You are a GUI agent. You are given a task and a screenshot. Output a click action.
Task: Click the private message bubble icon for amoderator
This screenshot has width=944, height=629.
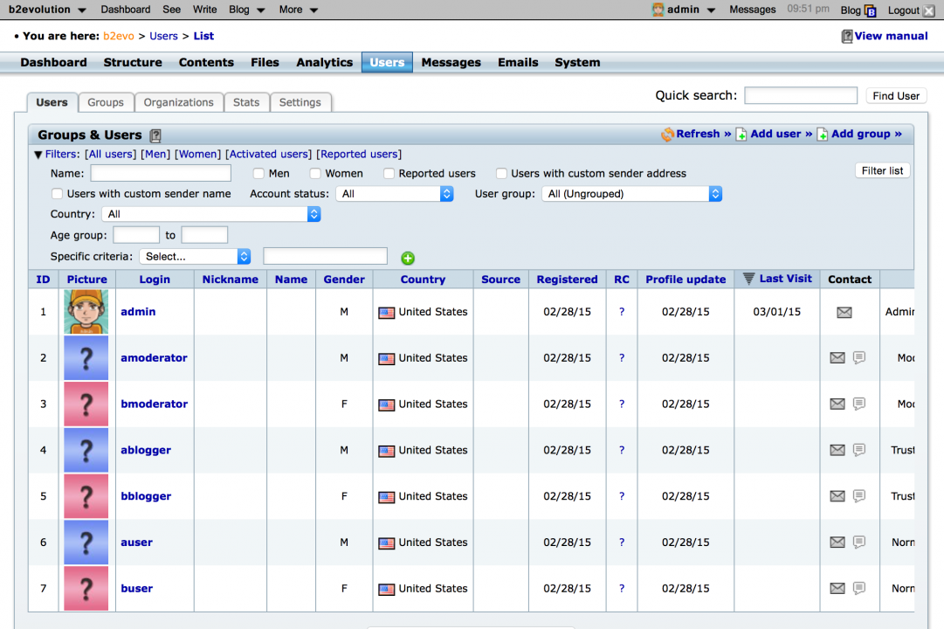[x=859, y=358]
